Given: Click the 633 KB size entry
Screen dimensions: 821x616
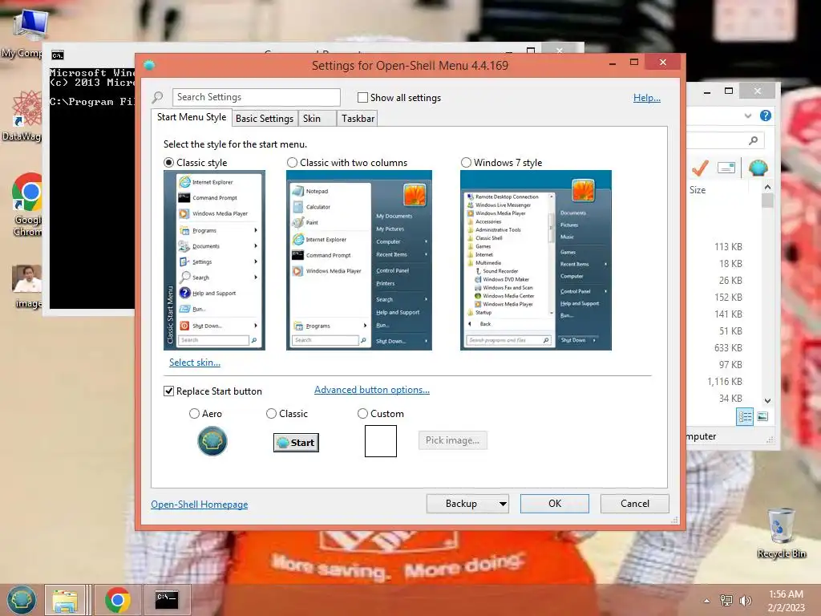Looking at the screenshot, I should click(728, 348).
